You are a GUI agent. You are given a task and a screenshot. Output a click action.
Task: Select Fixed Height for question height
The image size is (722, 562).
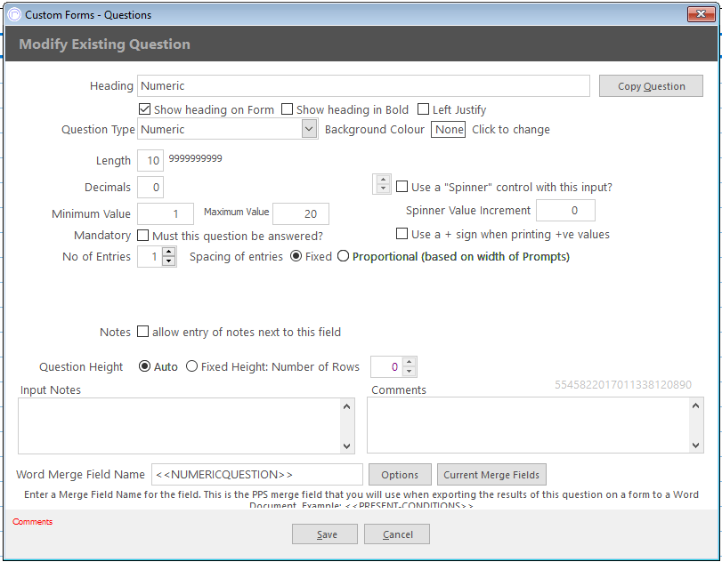[x=191, y=365]
